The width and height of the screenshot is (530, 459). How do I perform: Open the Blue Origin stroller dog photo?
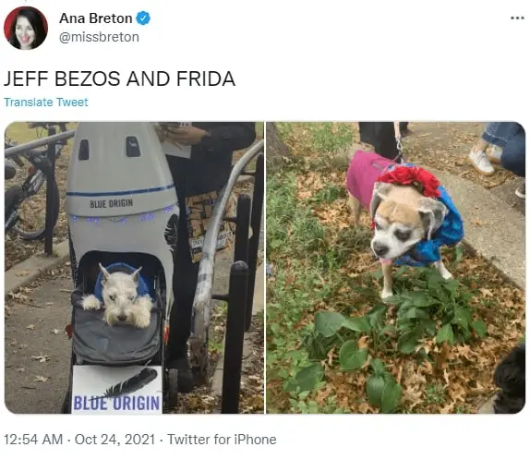coord(134,267)
